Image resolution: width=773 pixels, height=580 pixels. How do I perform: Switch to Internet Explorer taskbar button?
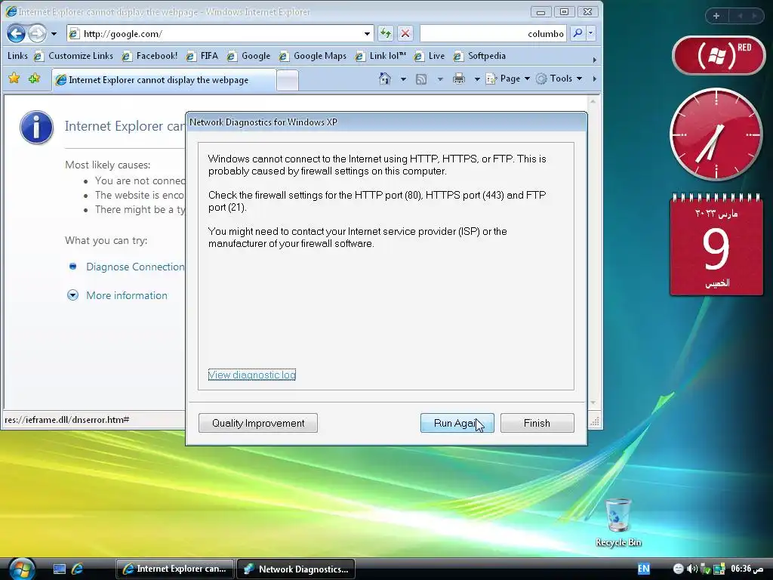[175, 569]
